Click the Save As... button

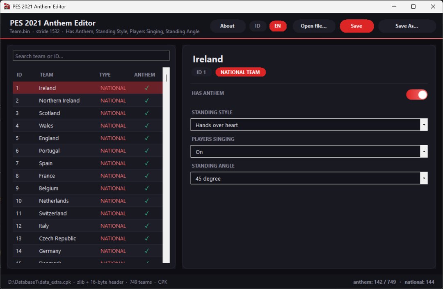coord(406,26)
